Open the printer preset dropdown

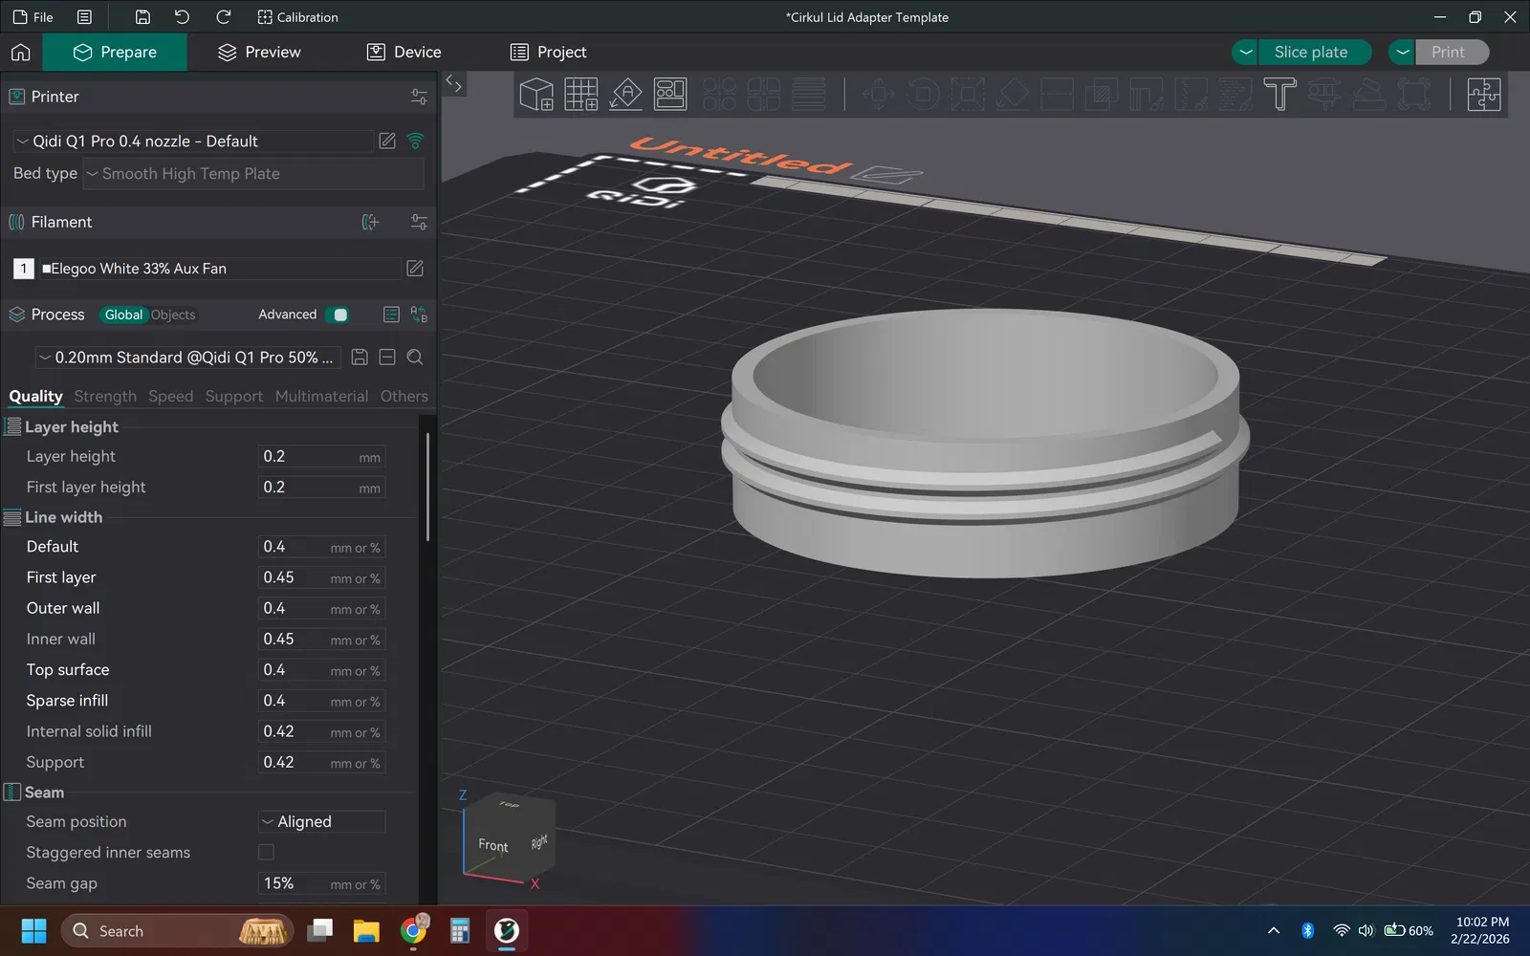pyautogui.click(x=191, y=141)
